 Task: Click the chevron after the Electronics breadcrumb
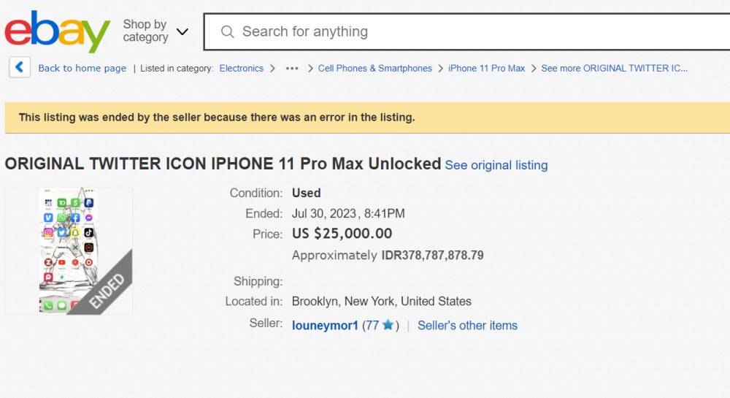point(273,69)
